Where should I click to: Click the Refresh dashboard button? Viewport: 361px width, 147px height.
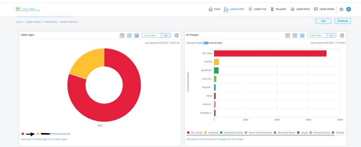[x=343, y=21]
